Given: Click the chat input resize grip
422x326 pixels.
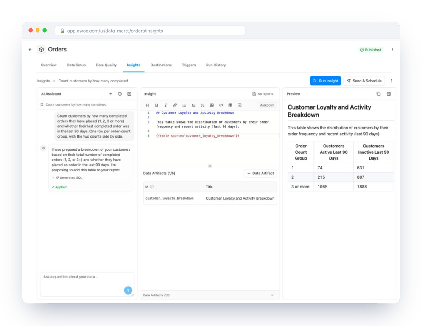Looking at the screenshot, I should 132,295.
